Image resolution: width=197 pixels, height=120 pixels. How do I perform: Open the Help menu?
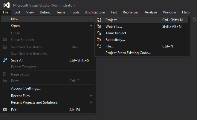tap(186, 12)
